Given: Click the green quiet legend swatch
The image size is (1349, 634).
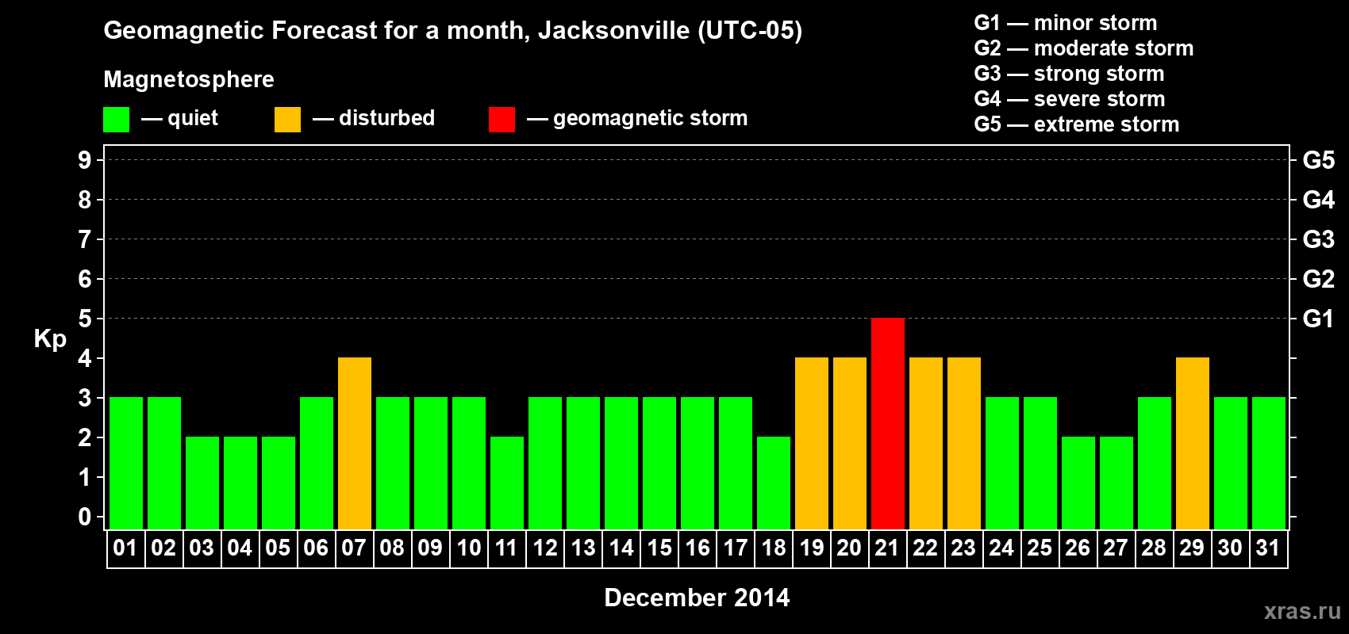Looking at the screenshot, I should [116, 120].
